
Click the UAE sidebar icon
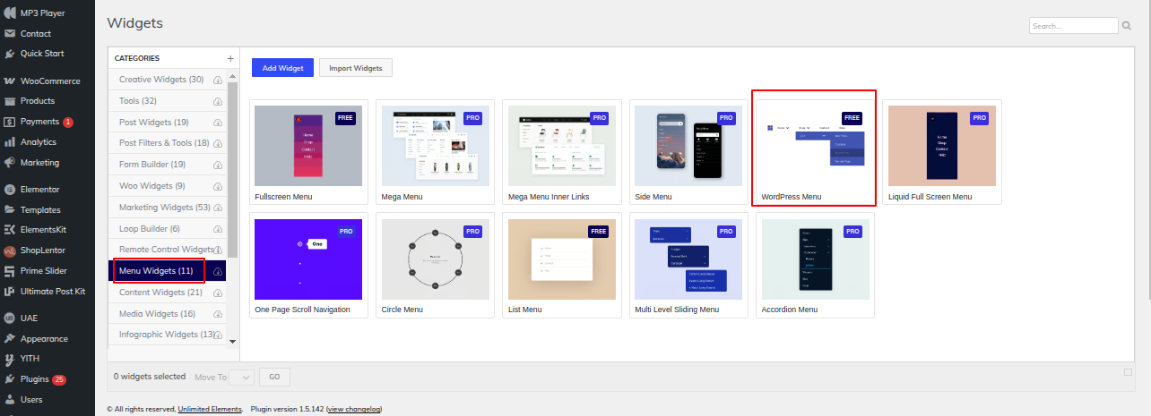click(x=10, y=318)
